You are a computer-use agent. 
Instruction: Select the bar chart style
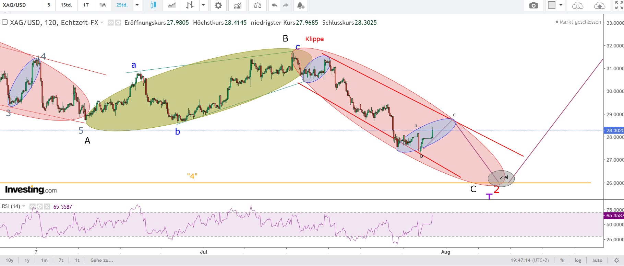point(190,5)
